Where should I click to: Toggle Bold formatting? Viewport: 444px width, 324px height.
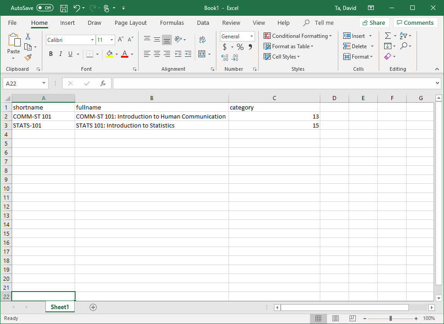(51, 54)
